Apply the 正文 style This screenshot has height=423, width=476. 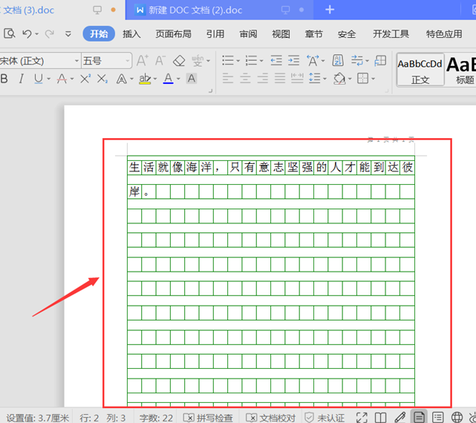pos(420,70)
